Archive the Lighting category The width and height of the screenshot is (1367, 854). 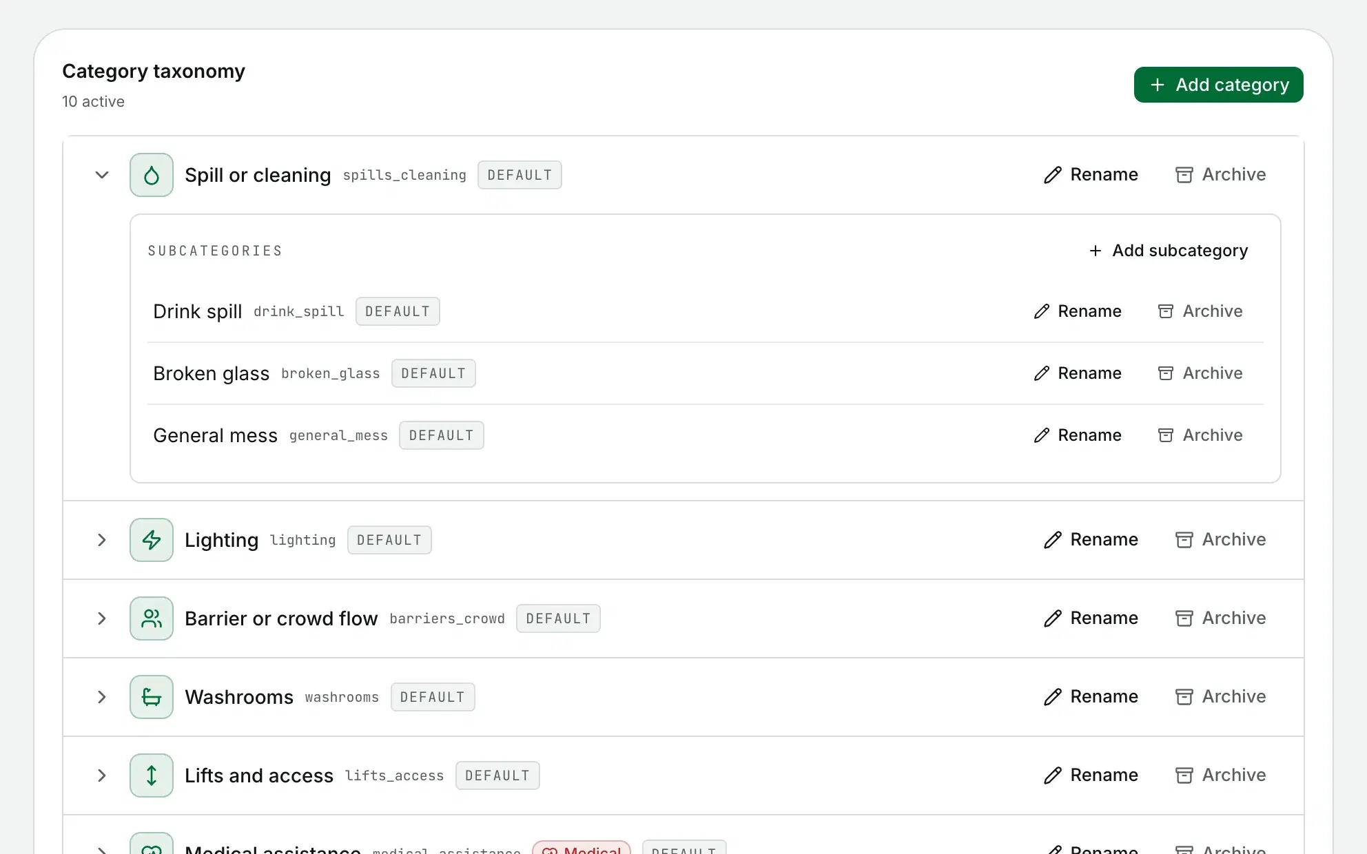click(x=1220, y=540)
